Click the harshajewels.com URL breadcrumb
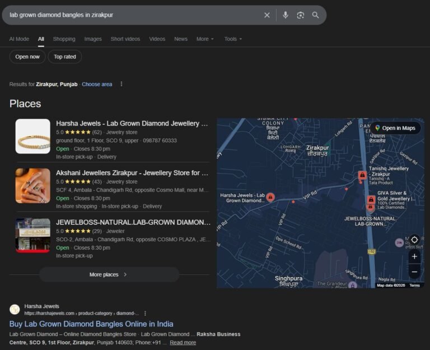This screenshot has width=430, height=350. click(81, 313)
